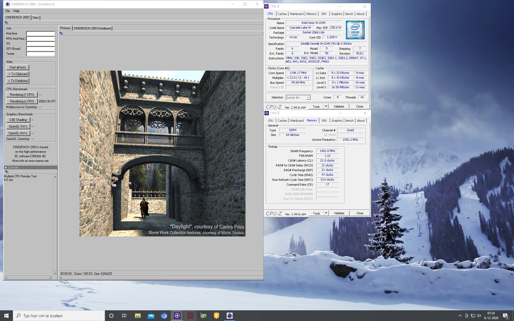This screenshot has width=514, height=321.
Task: Expand the Tools arrow in lower CPU-Z window
Action: click(x=326, y=213)
